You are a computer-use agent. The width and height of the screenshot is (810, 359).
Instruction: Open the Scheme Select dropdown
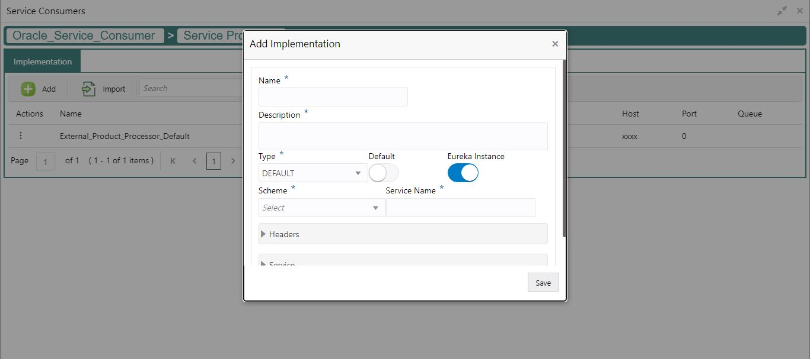point(322,208)
